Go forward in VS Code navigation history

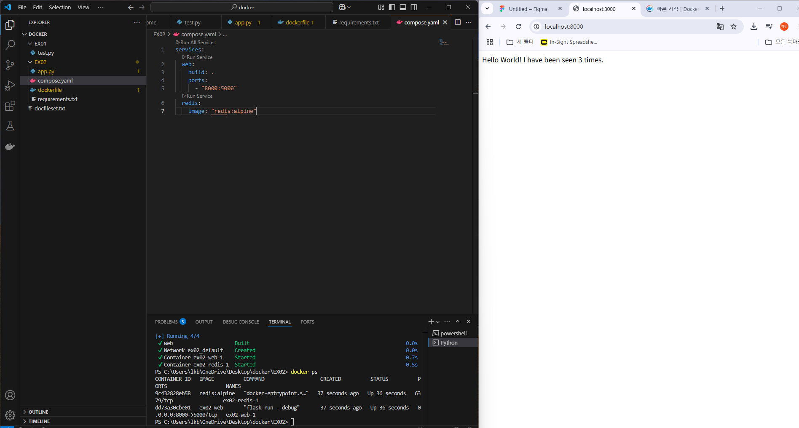point(142,7)
